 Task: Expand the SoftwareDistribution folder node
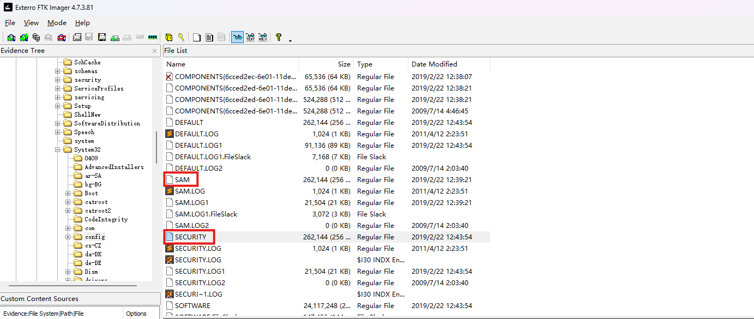57,123
